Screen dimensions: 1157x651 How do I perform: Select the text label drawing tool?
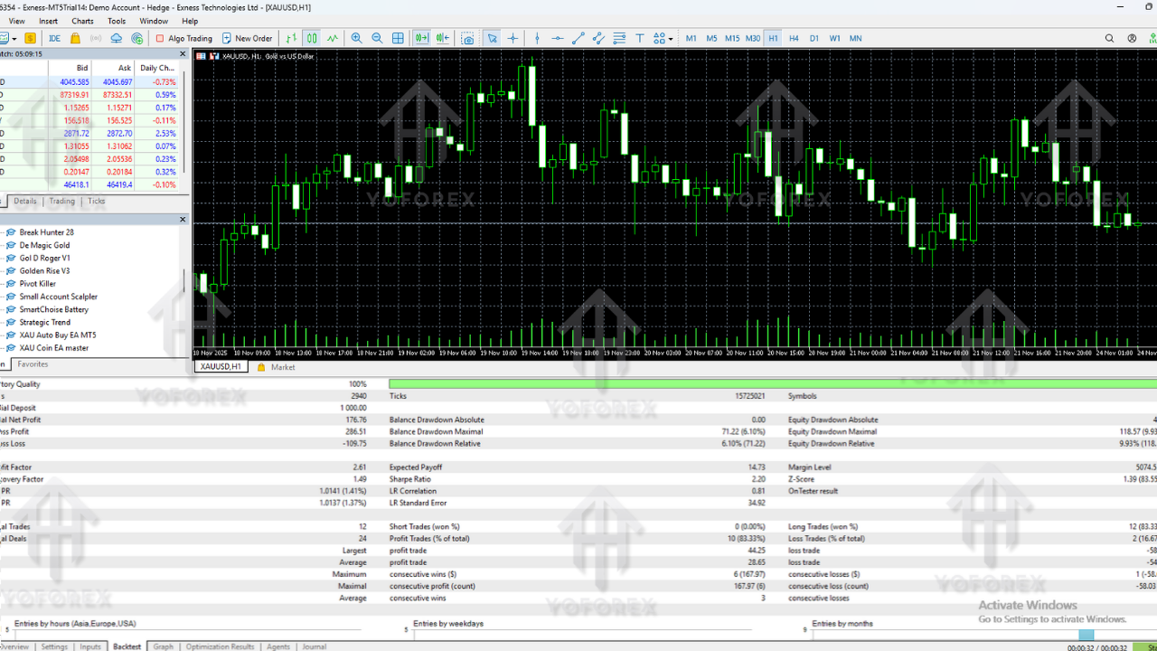point(640,39)
